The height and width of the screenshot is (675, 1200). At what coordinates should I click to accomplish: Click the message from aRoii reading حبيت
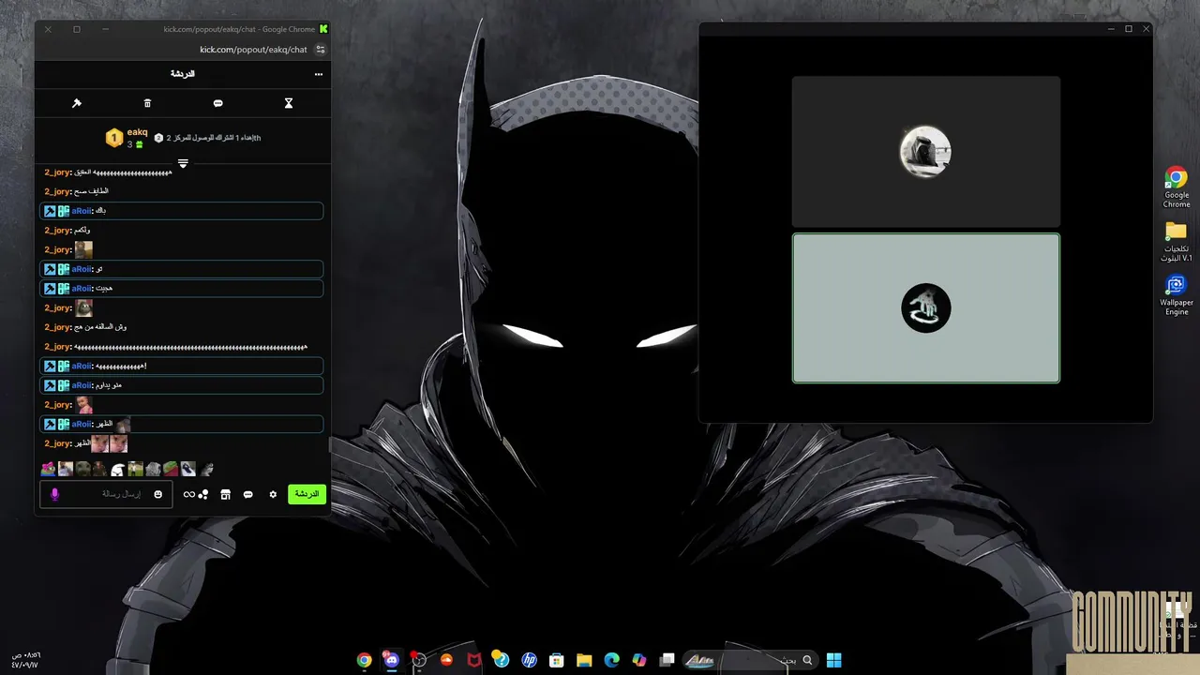[182, 289]
